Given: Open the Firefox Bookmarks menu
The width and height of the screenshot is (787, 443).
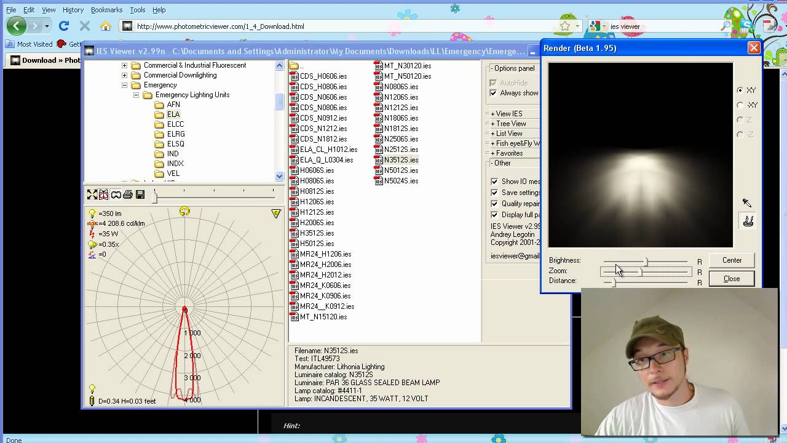Looking at the screenshot, I should tap(106, 10).
